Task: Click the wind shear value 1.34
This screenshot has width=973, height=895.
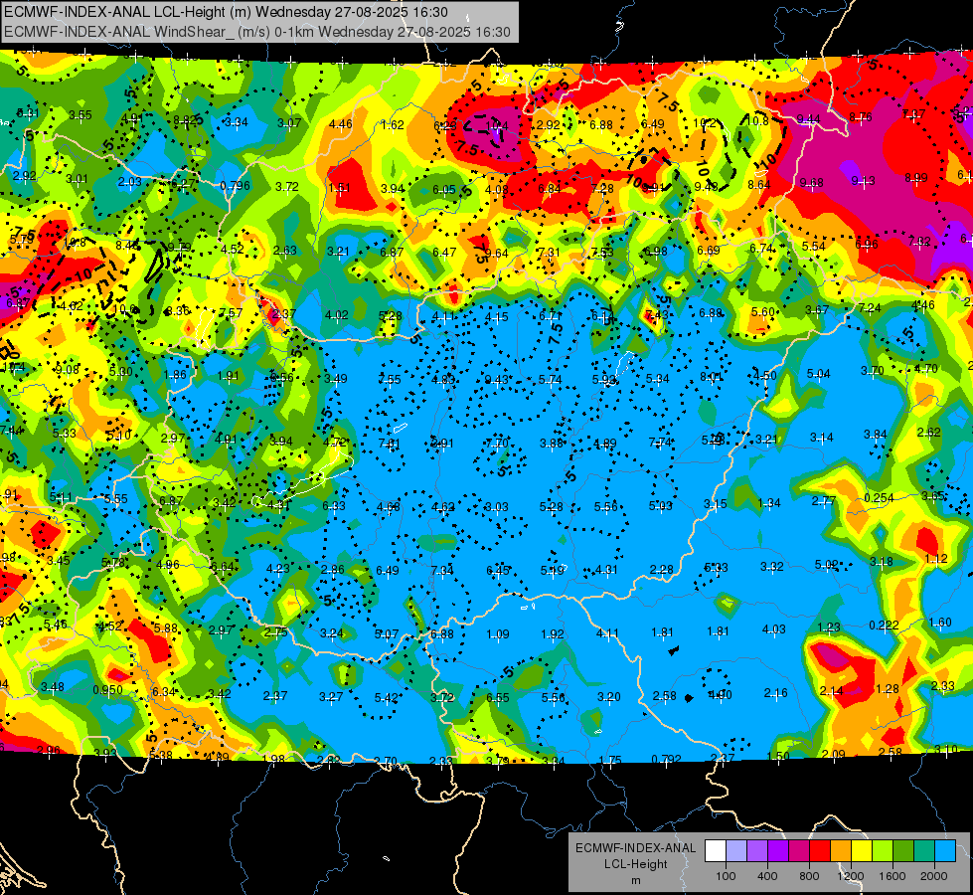Action: (769, 503)
